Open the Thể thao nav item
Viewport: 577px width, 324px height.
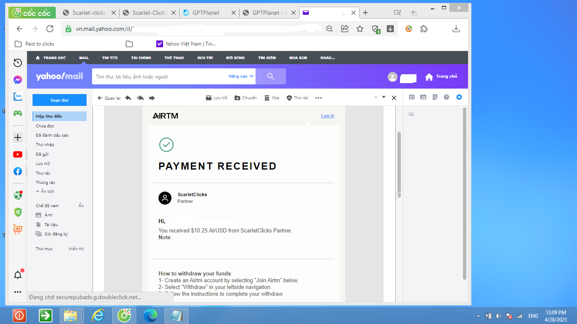click(174, 58)
